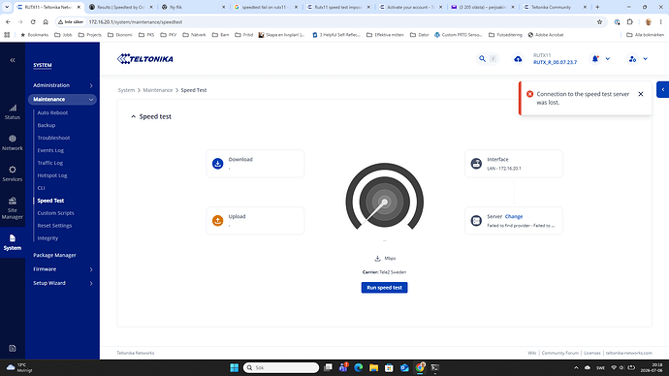Click the red error icon in notification
Image resolution: width=669 pixels, height=376 pixels.
point(529,94)
